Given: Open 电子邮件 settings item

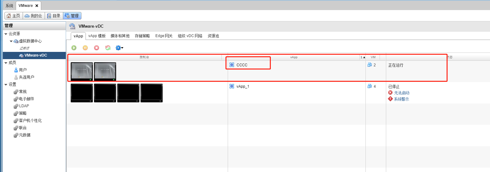Looking at the screenshot, I should 26,99.
